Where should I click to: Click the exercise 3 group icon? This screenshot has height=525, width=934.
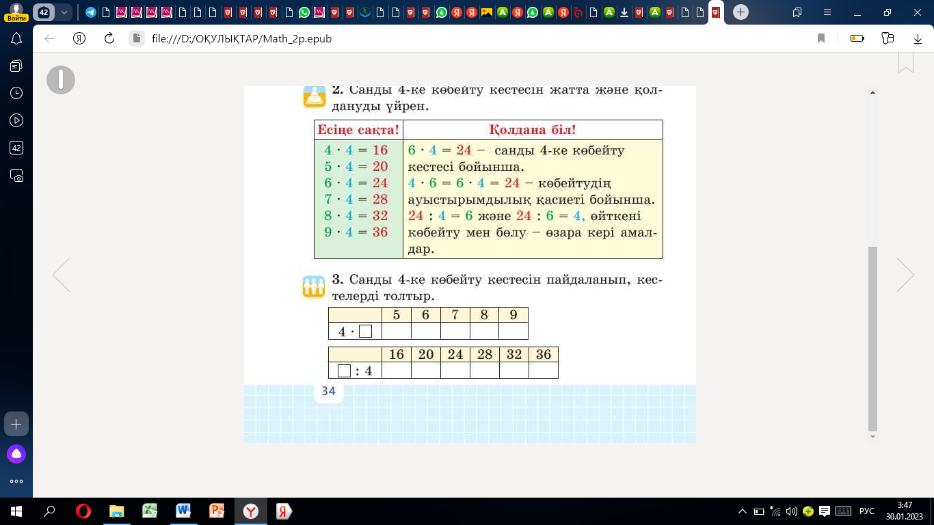(314, 286)
